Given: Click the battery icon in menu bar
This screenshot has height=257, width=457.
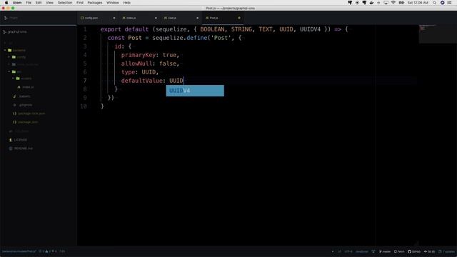Looking at the screenshot, I should [401, 3].
